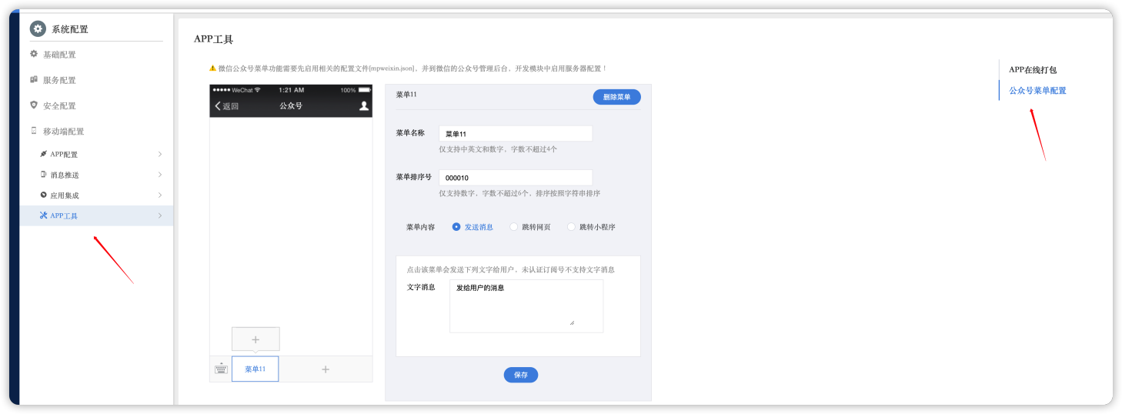Select the 跳转网页 radio option

click(514, 227)
